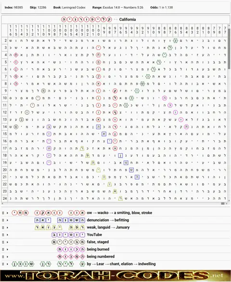This screenshot has width=231, height=282.
Task: Expand the YouTube entry
Action: pyautogui.click(x=7, y=235)
